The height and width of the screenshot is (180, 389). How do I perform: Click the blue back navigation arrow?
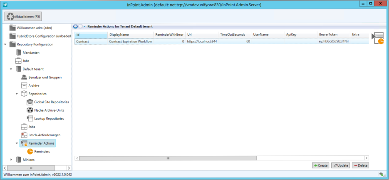(75, 26)
